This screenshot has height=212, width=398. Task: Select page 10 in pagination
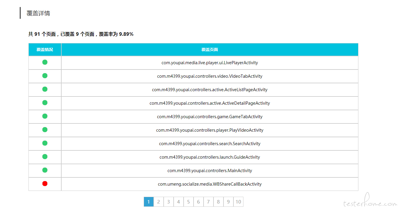coord(238,202)
